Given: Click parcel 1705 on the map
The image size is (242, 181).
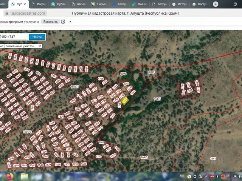Looking at the screenshot, I should 101,142.
